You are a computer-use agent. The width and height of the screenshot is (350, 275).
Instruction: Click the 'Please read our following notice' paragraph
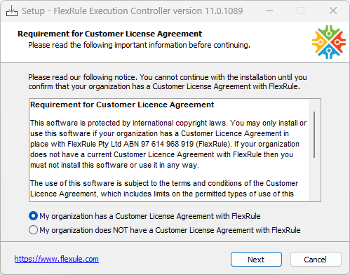(168, 81)
